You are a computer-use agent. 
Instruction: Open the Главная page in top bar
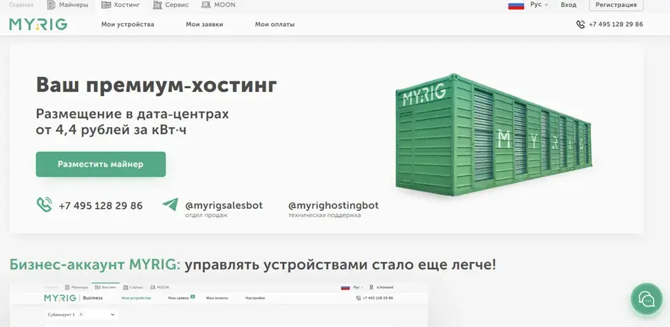(x=21, y=5)
